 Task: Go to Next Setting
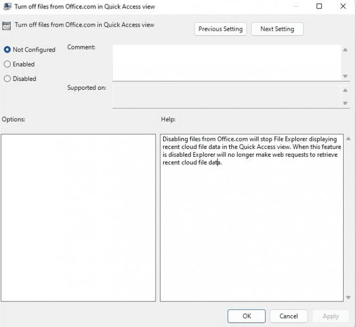click(277, 29)
